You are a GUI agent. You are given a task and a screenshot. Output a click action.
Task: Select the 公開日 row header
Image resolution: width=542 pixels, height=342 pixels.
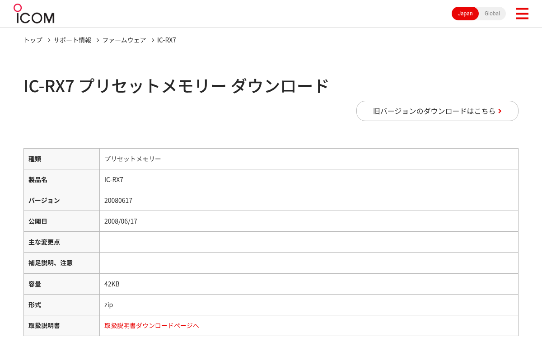pyautogui.click(x=61, y=221)
